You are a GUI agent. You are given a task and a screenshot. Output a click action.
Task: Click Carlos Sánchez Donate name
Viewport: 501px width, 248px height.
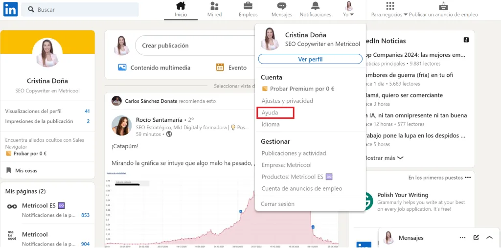coord(151,101)
